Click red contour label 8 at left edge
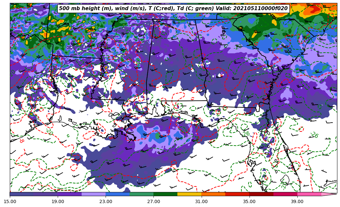The image size is (340, 207). click(22, 141)
